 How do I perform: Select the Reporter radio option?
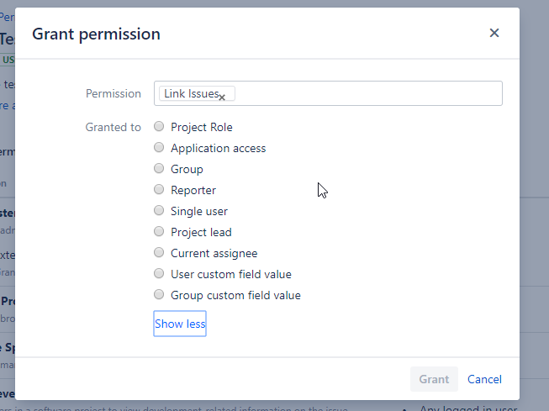(159, 190)
